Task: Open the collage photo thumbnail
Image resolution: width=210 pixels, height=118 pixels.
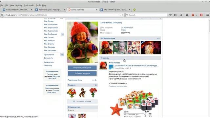Action: click(134, 48)
